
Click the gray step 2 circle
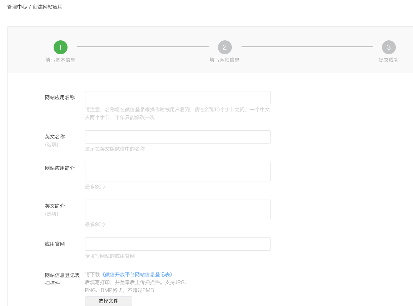click(x=225, y=47)
